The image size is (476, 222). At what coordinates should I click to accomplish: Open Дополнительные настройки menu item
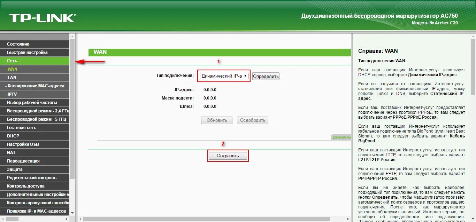point(35,195)
